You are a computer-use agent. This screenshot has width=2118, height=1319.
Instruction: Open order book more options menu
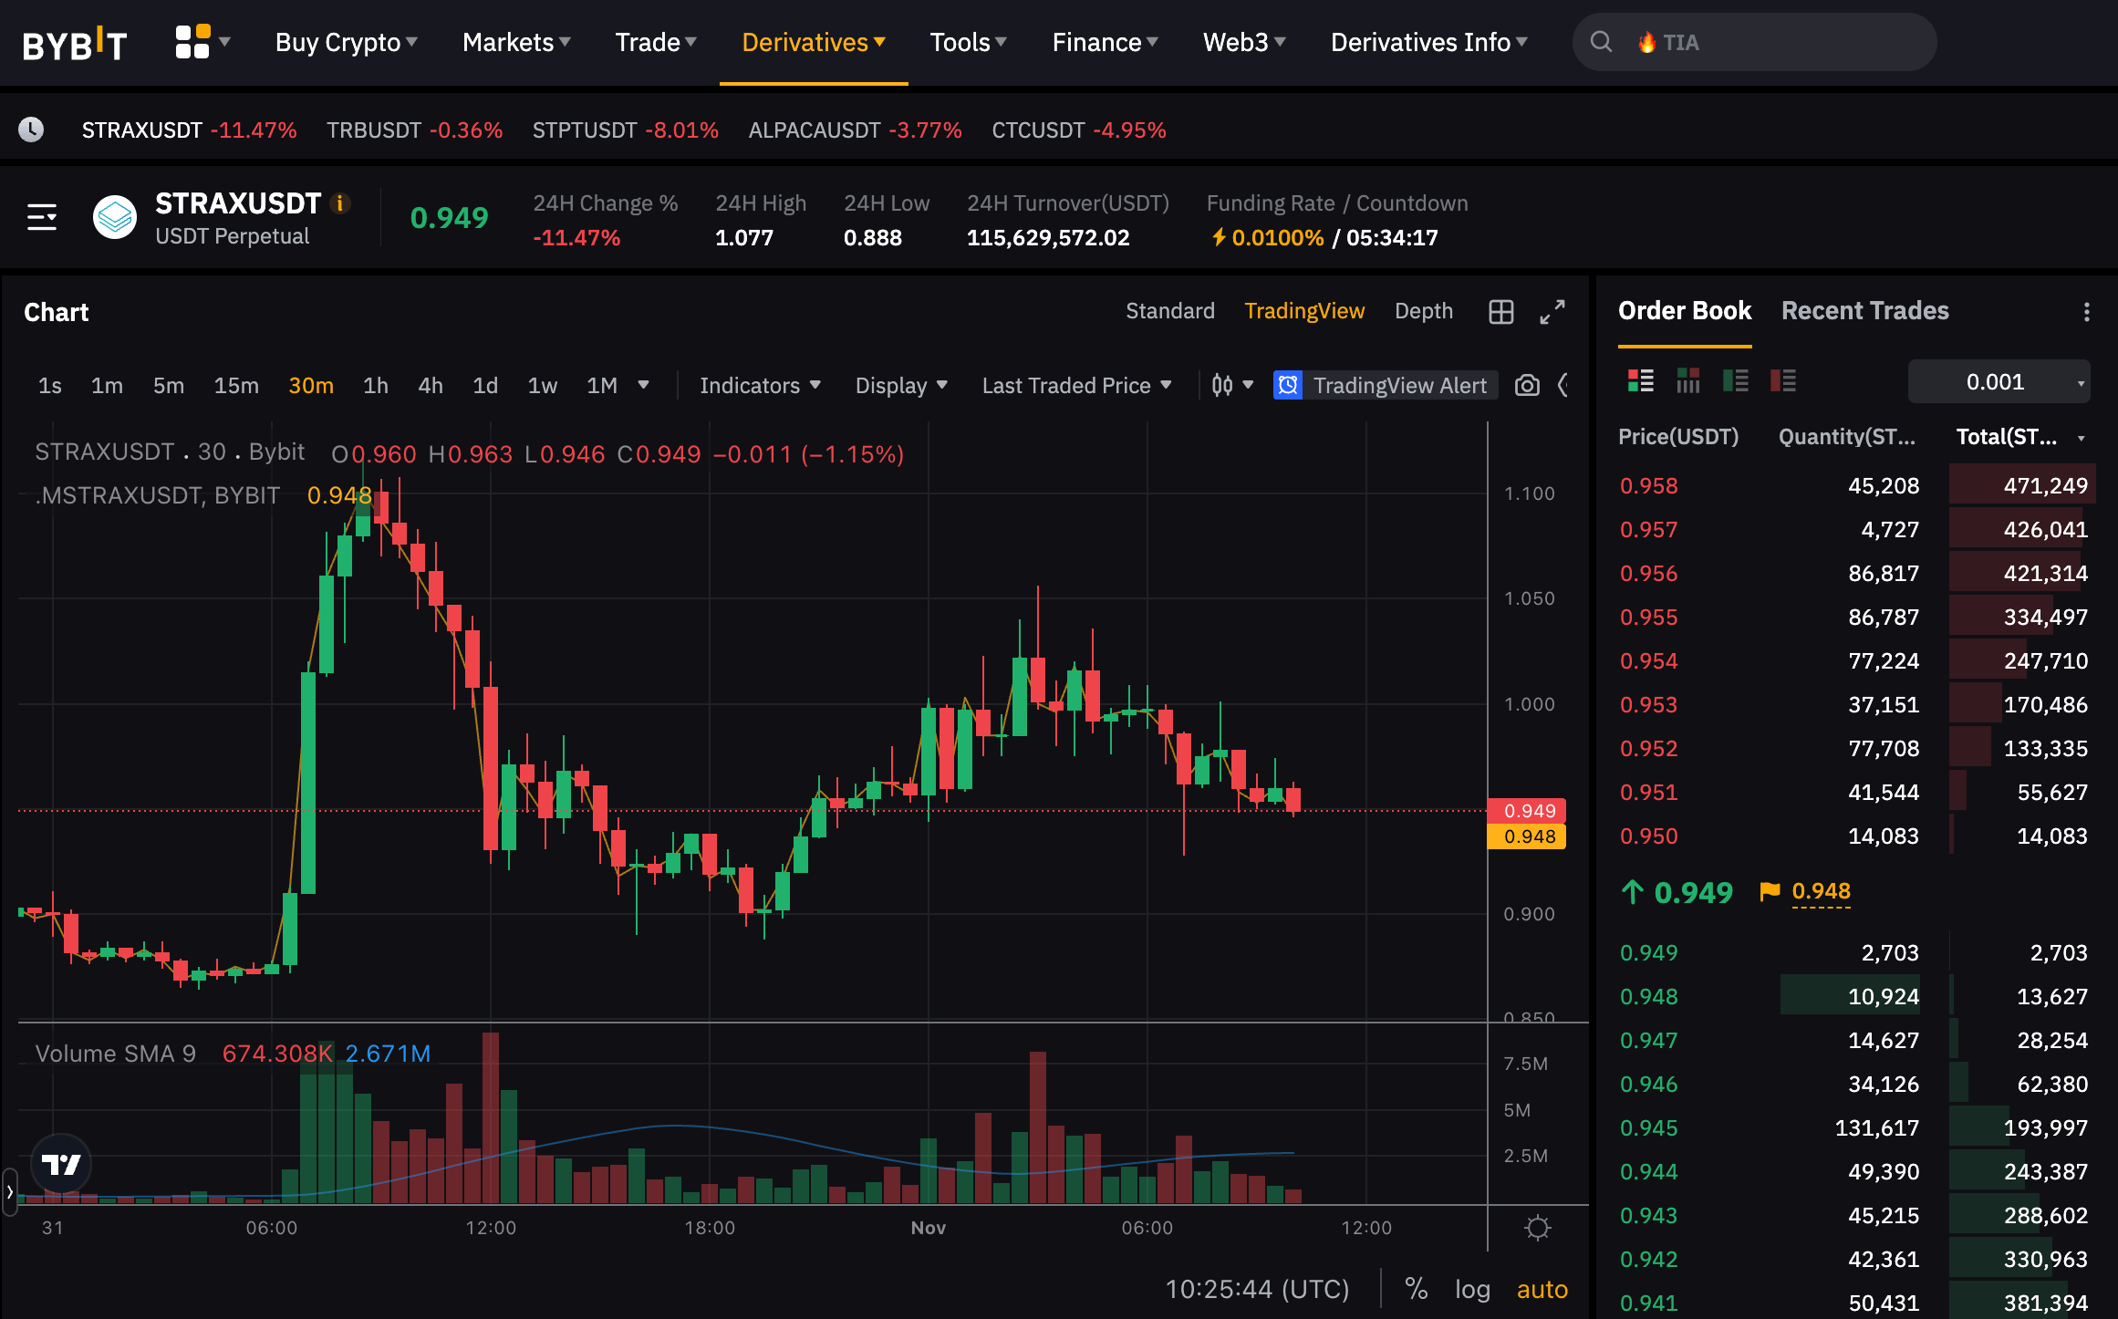2086,312
